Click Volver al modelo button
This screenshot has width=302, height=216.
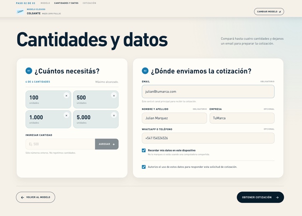click(x=35, y=197)
